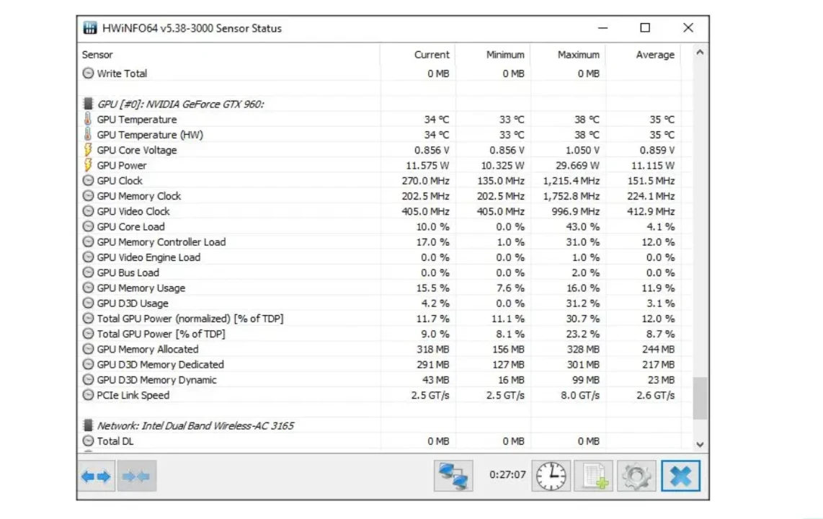This screenshot has height=519, width=823.
Task: Click the Current column header
Action: point(418,55)
